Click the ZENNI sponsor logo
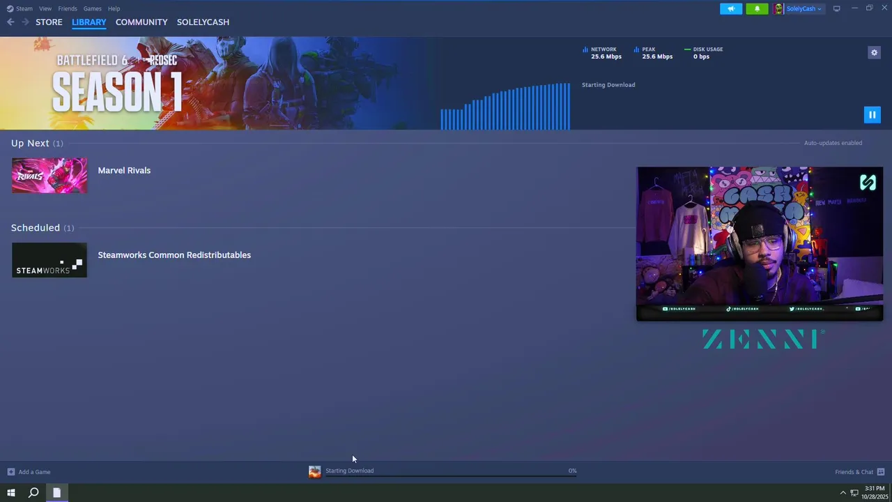This screenshot has width=892, height=502. tap(763, 339)
